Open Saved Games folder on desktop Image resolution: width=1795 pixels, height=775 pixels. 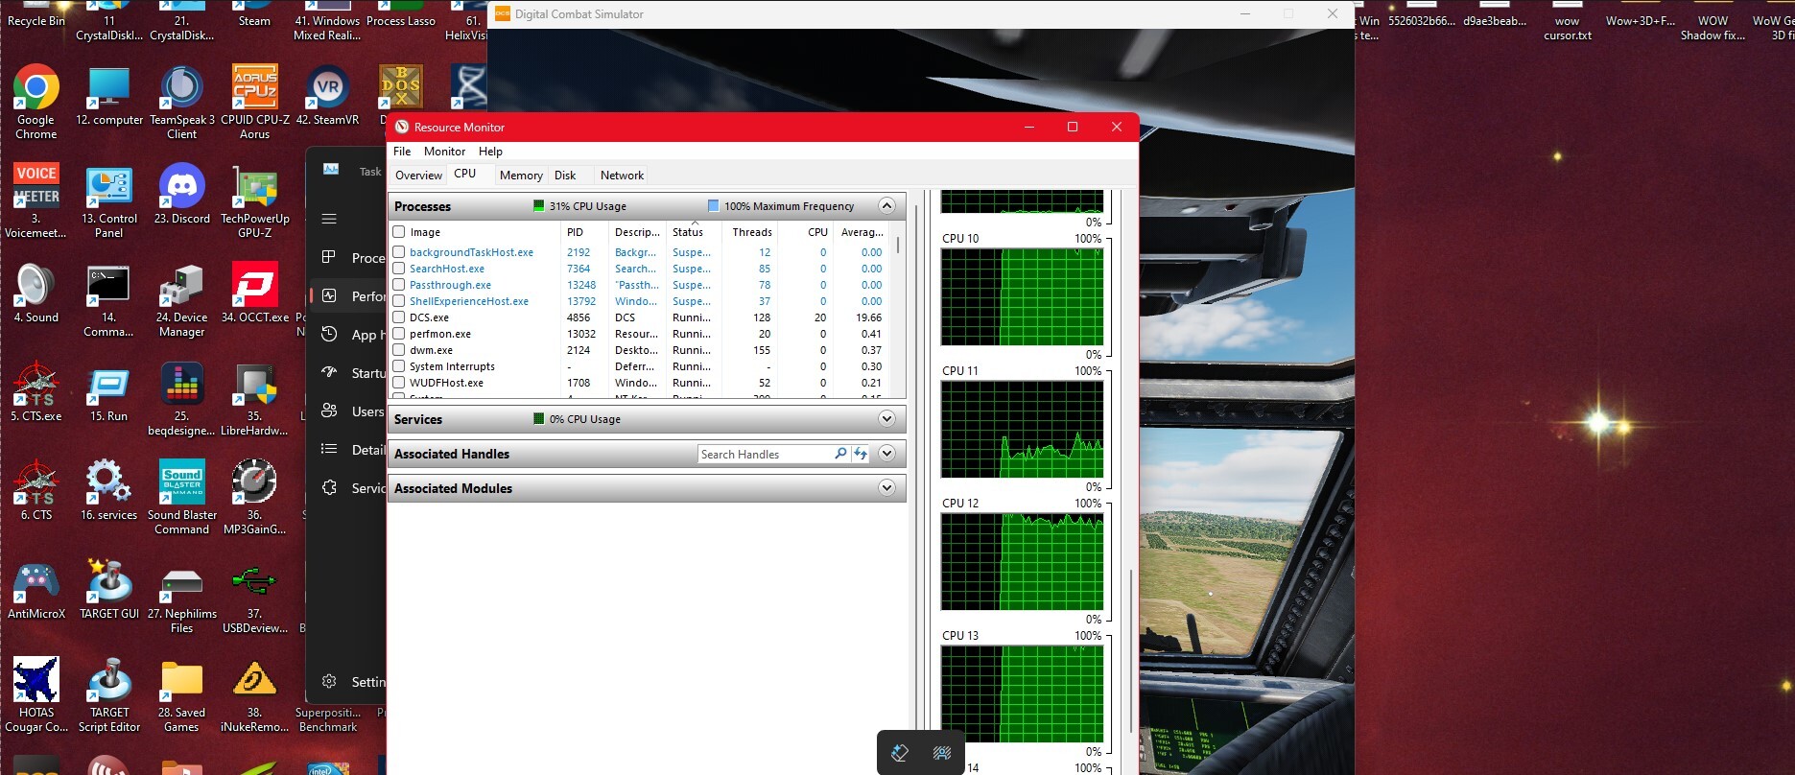[181, 694]
